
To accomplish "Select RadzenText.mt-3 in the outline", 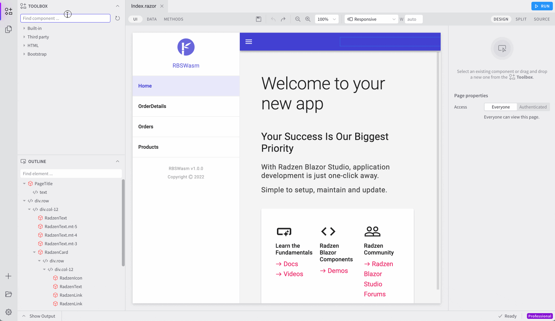I will click(61, 244).
